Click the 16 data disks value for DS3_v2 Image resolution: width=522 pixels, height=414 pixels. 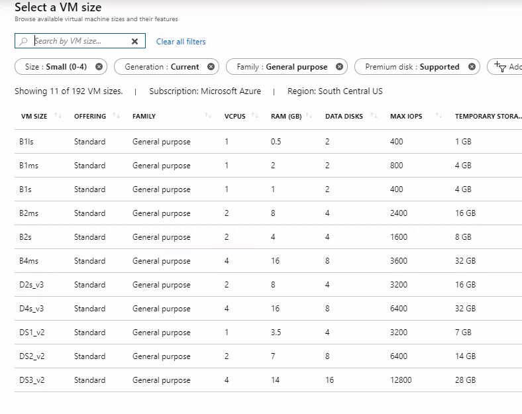[x=329, y=380]
